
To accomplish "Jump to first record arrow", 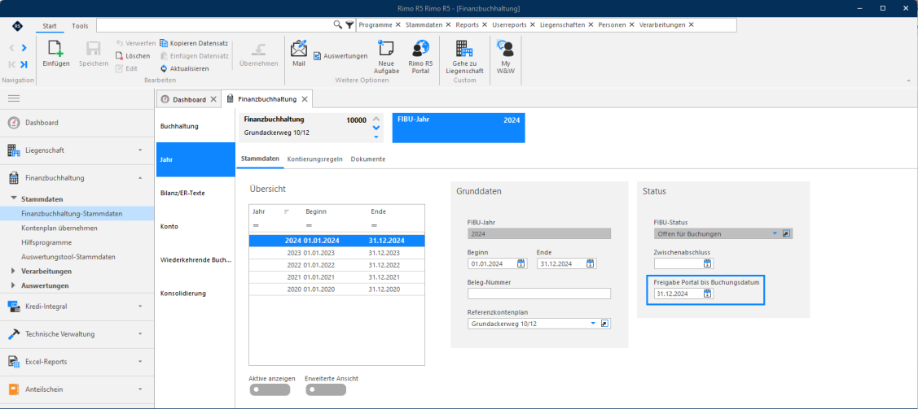I will tap(12, 64).
